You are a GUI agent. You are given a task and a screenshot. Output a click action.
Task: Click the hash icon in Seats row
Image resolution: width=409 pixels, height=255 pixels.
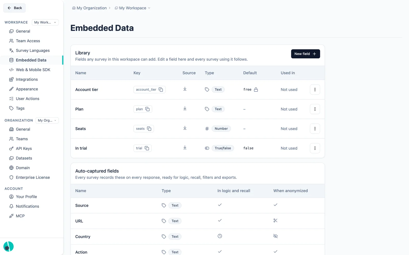[x=207, y=129]
